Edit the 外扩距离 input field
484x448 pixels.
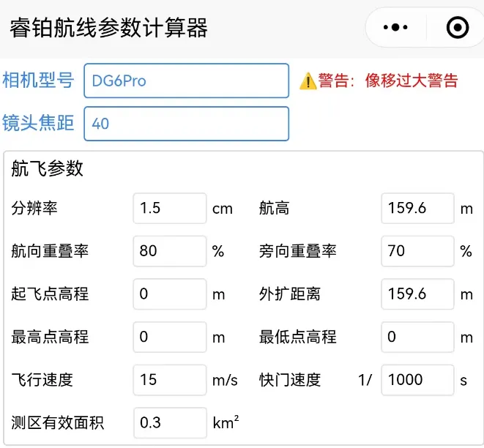(x=417, y=294)
